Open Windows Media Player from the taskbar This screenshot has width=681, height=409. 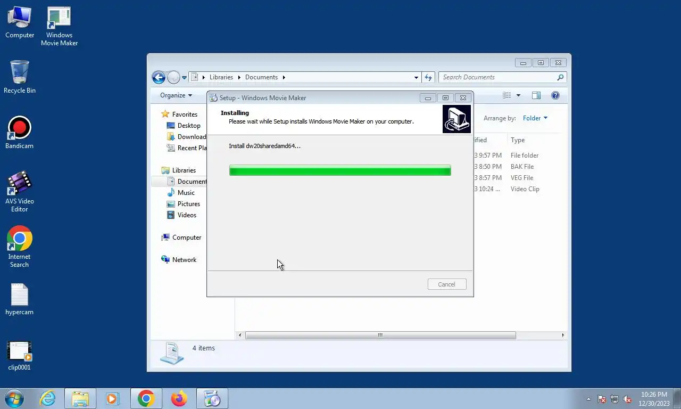pos(112,398)
